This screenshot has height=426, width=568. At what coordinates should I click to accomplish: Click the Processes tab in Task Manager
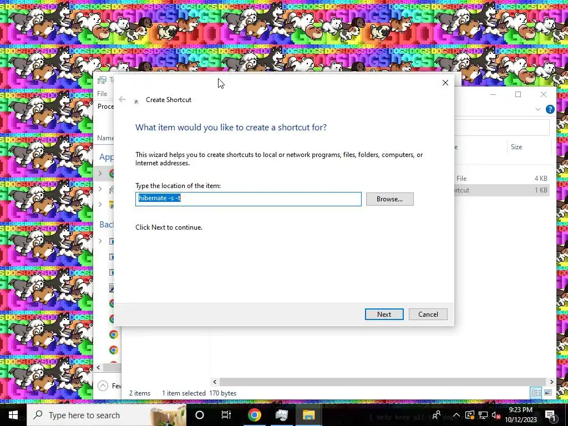pyautogui.click(x=105, y=106)
